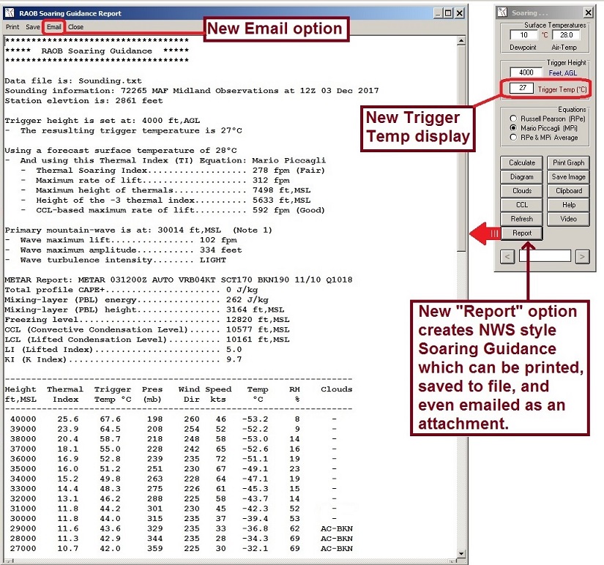The height and width of the screenshot is (565, 604).
Task: Edit the Dewpoint temperature field
Action: tap(524, 35)
